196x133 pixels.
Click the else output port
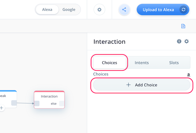[62, 103]
